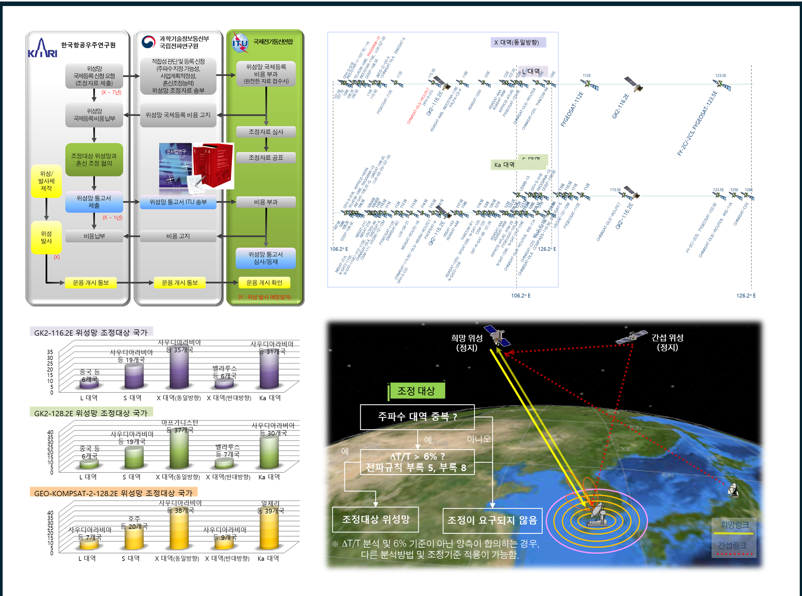Click the 주파수 대역 중복 ? decision box

pyautogui.click(x=417, y=417)
